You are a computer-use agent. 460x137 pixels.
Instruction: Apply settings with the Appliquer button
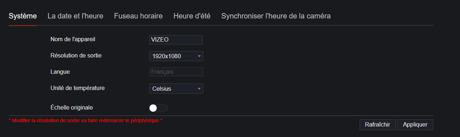[x=415, y=125]
